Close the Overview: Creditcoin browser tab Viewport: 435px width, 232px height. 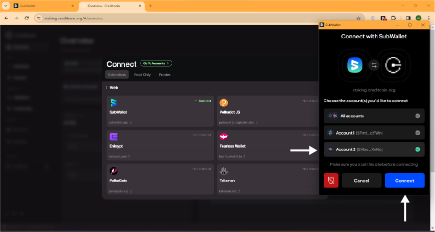point(141,6)
